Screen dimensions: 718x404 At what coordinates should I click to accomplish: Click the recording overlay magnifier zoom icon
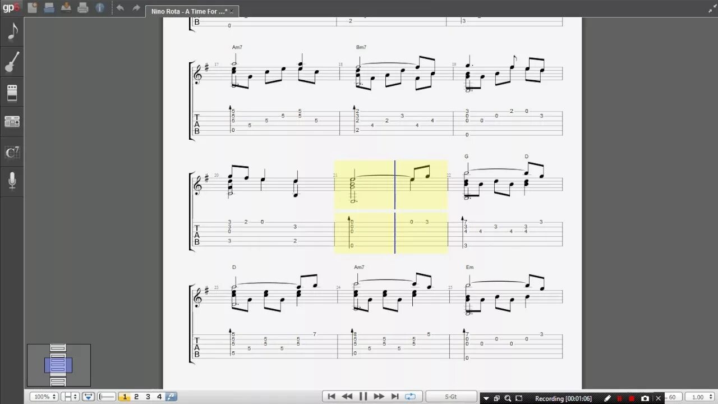click(508, 398)
